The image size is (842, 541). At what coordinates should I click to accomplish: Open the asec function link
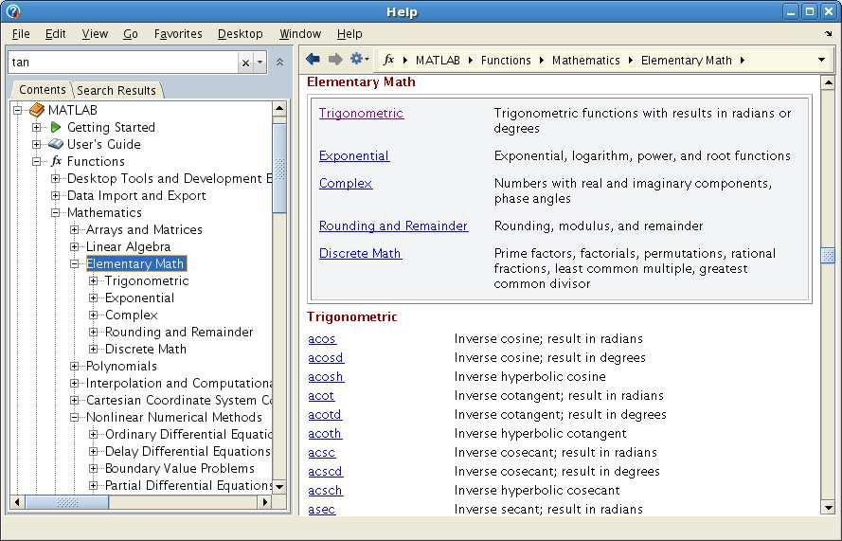[322, 510]
